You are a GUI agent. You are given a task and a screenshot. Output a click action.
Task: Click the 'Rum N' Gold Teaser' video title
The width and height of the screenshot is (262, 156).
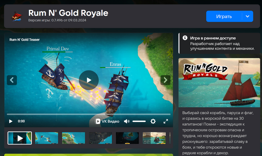click(25, 40)
